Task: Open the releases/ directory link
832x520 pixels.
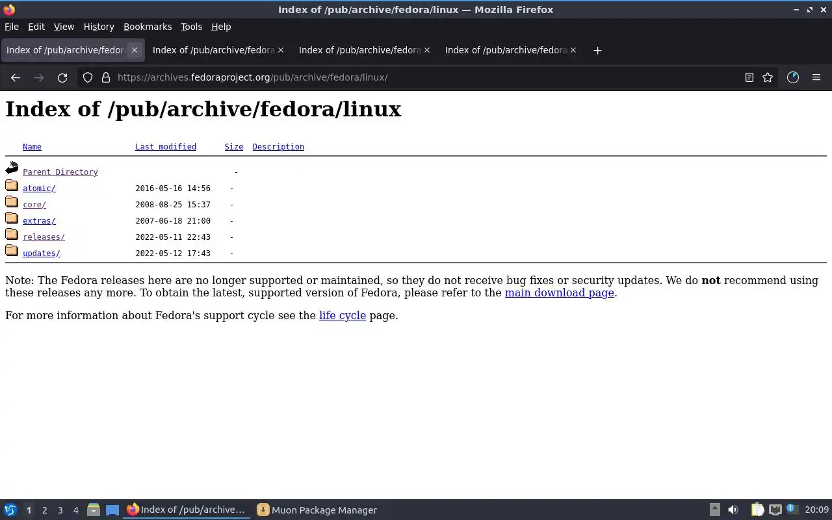Action: click(x=44, y=237)
